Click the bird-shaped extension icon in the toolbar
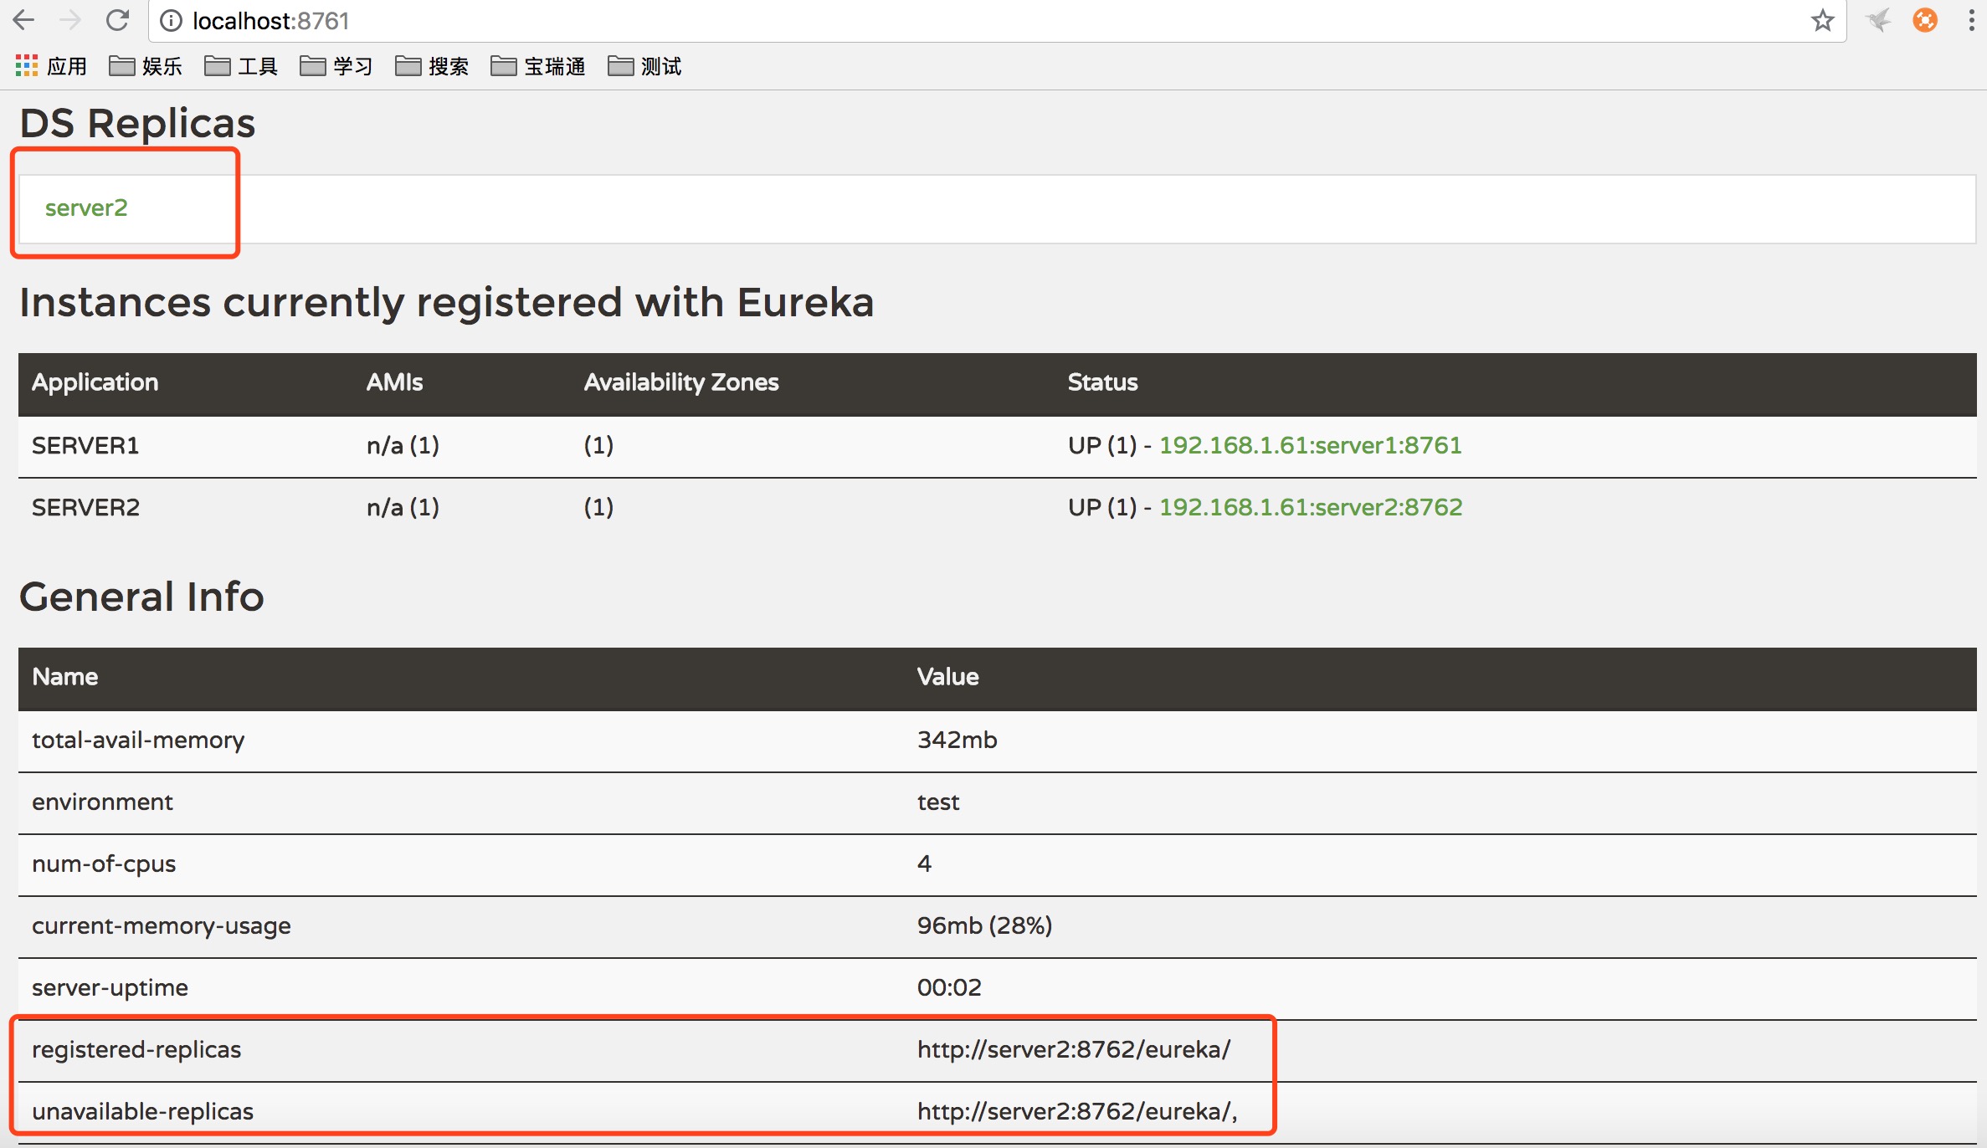Viewport: 1987px width, 1148px height. tap(1877, 20)
